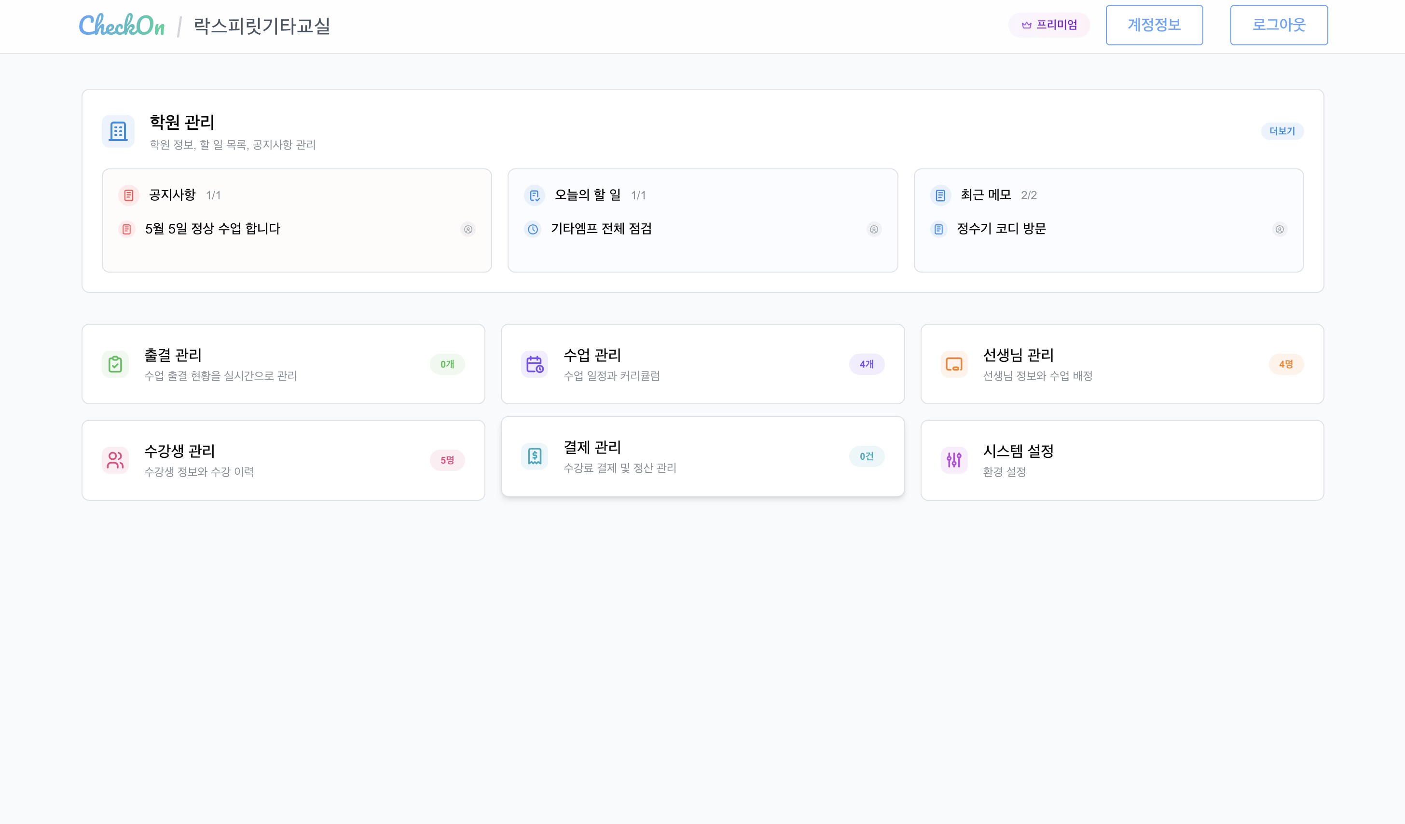Click the 로그아웃 button
The width and height of the screenshot is (1405, 824).
1279,25
